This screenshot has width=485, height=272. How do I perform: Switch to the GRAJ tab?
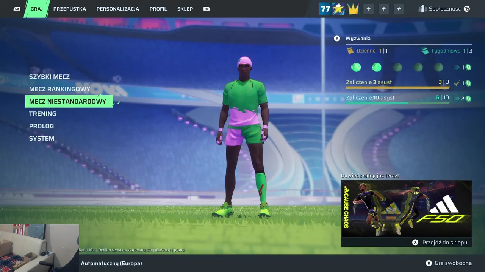click(x=37, y=9)
